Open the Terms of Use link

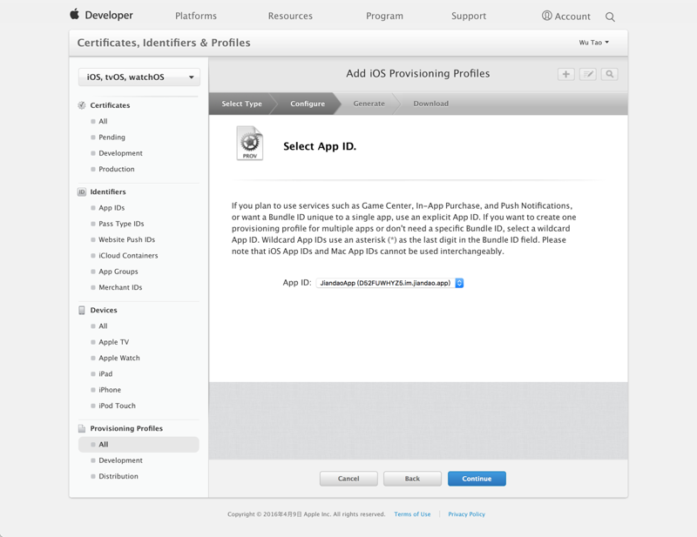click(x=412, y=514)
